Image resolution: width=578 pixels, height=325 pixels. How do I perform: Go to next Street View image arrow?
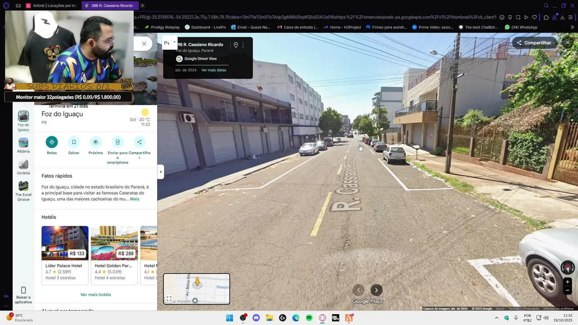coord(377,290)
